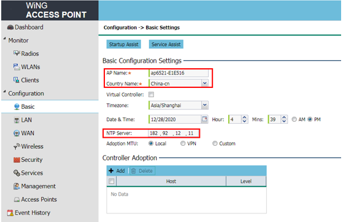Open the Dashboard icon in sidebar
Image resolution: width=354 pixels, height=222 pixels.
pyautogui.click(x=10, y=28)
